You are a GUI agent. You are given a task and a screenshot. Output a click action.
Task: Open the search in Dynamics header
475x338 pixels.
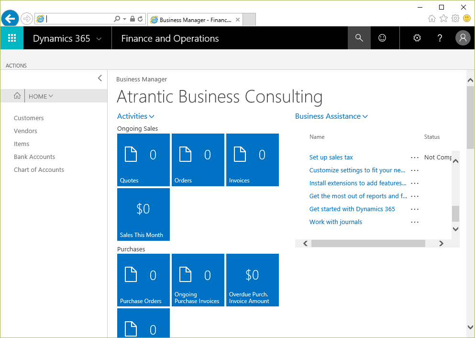[x=359, y=38]
